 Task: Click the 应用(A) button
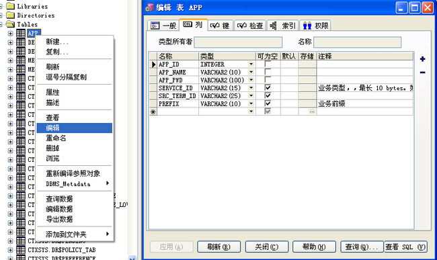[171, 247]
